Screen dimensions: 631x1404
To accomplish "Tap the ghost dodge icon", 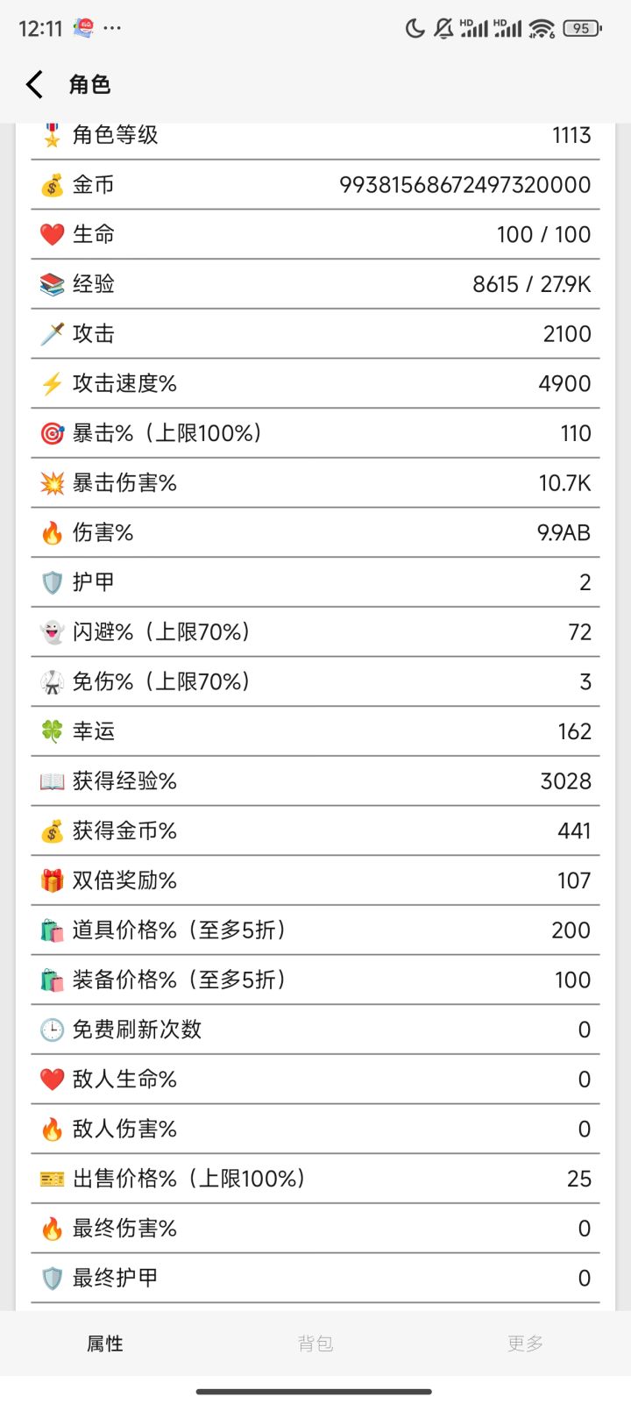I will 52,632.
